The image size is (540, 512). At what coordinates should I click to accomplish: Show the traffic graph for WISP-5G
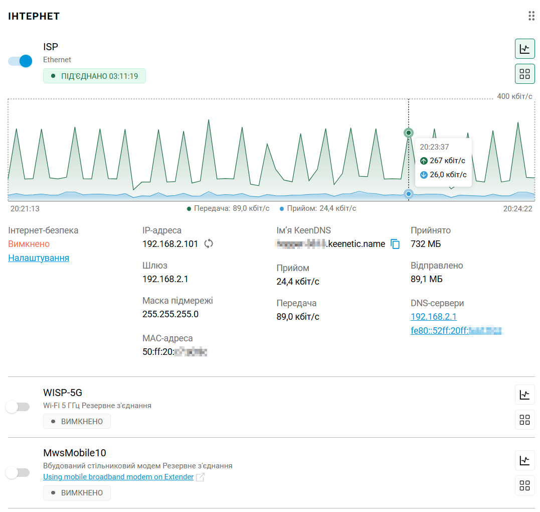click(x=524, y=395)
